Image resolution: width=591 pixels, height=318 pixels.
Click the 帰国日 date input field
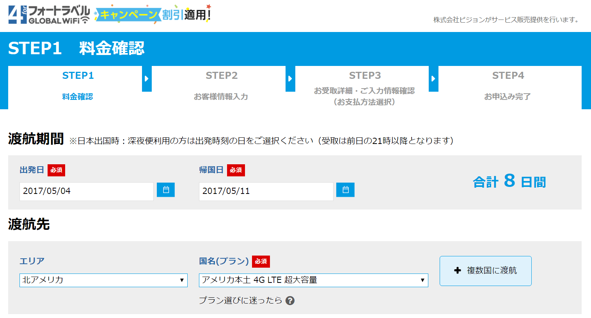pyautogui.click(x=266, y=191)
